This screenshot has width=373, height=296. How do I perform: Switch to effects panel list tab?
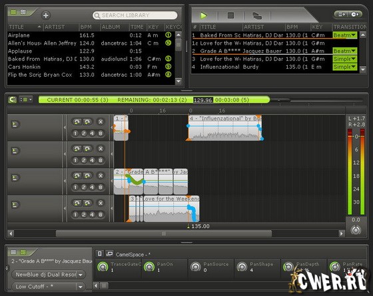point(13,252)
